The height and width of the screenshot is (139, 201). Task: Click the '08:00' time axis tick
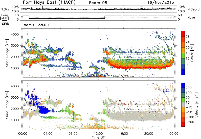73,134
